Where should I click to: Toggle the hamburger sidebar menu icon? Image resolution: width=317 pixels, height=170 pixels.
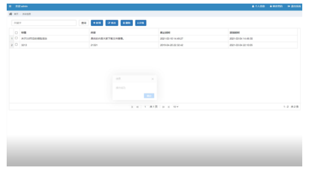point(10,6)
